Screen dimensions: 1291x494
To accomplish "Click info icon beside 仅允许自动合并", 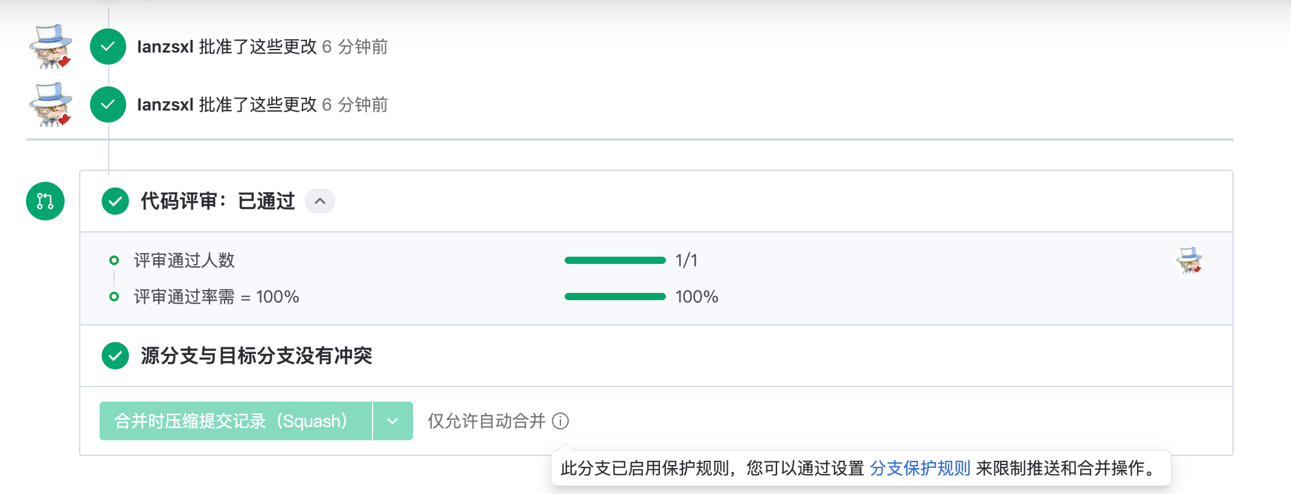I will (560, 421).
